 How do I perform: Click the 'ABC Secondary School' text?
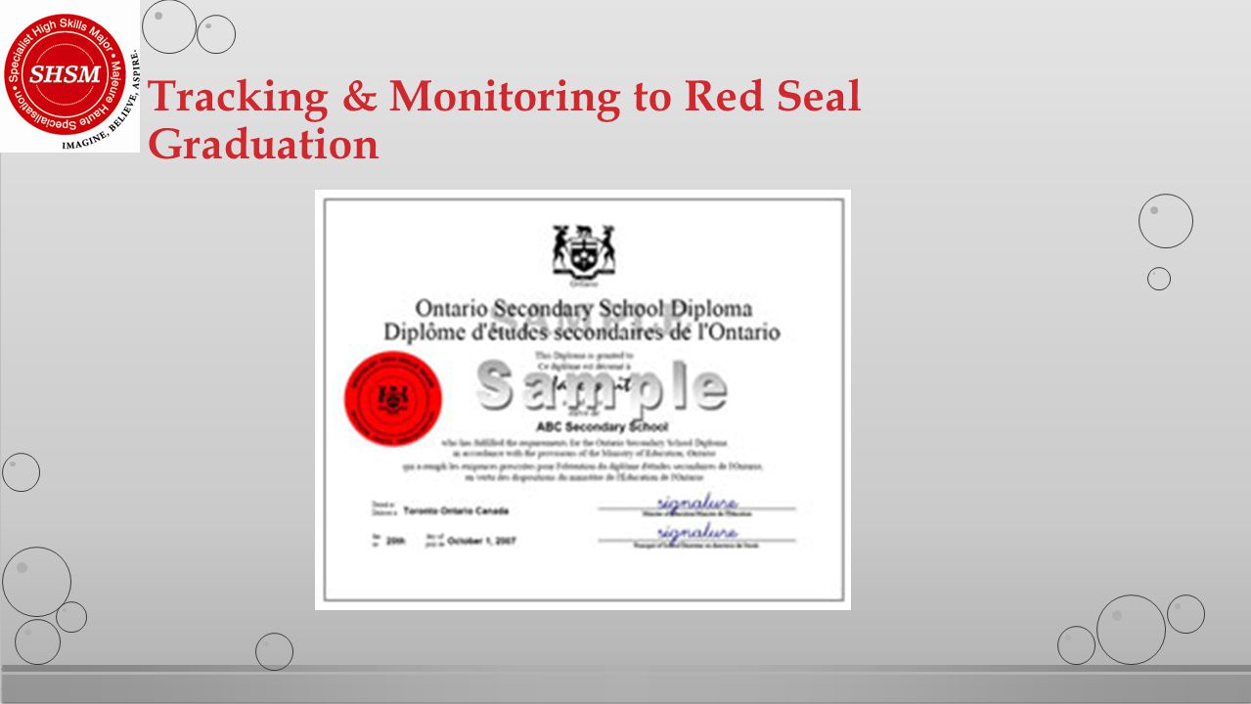point(603,427)
